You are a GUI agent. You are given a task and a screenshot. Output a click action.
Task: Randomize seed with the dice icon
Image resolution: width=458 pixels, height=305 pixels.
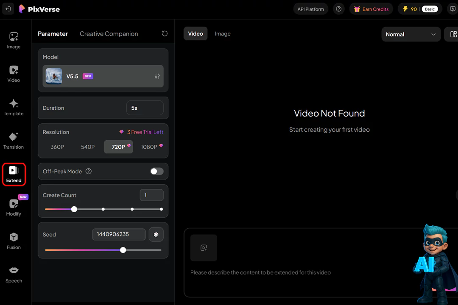(x=156, y=234)
